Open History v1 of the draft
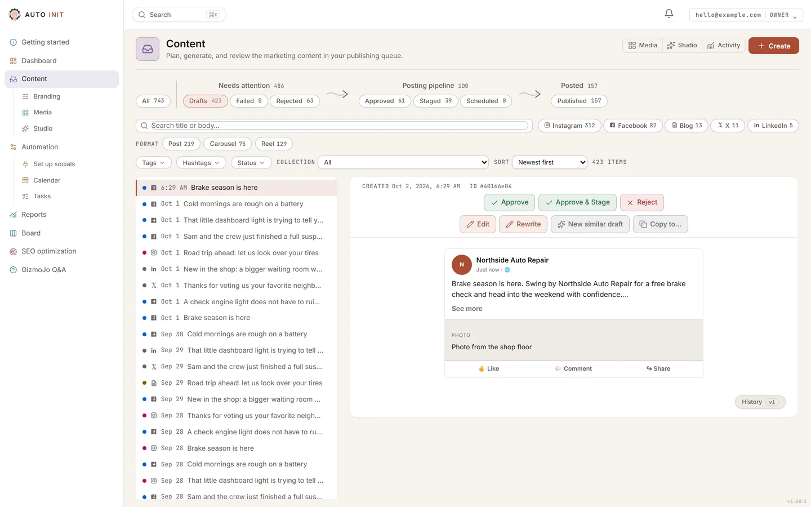Screen dimensions: 811x507 click(760, 402)
